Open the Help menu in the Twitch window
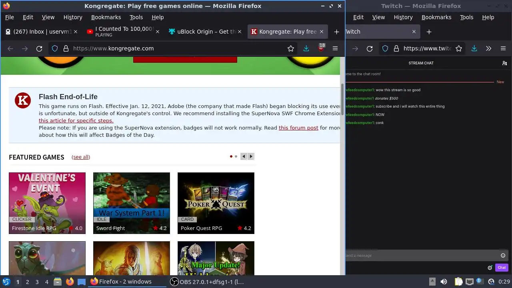Image resolution: width=512 pixels, height=288 pixels. (x=488, y=17)
